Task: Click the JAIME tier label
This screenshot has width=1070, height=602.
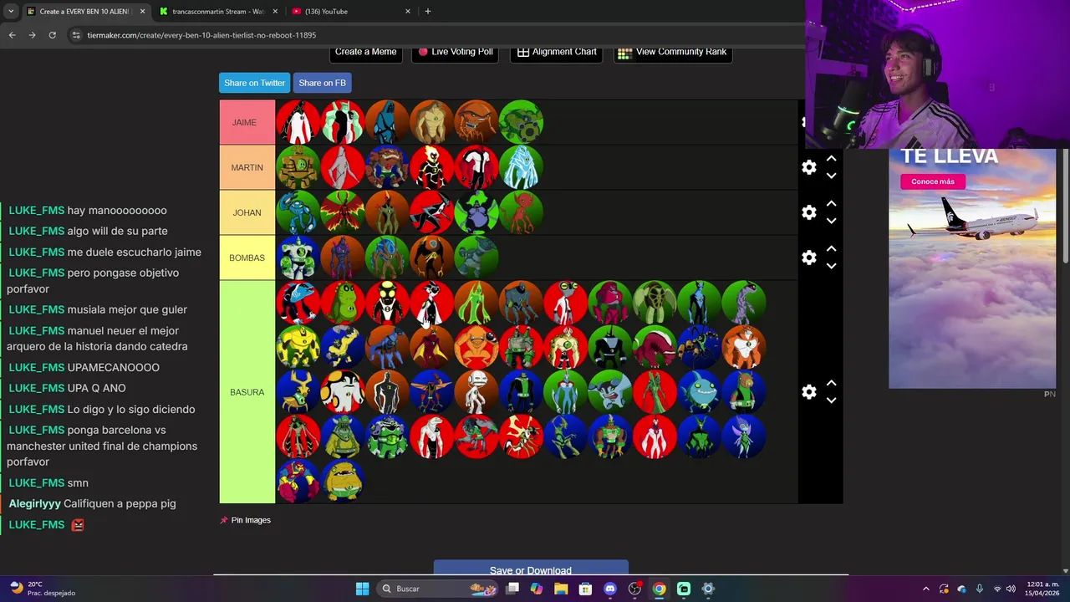Action: 247,122
